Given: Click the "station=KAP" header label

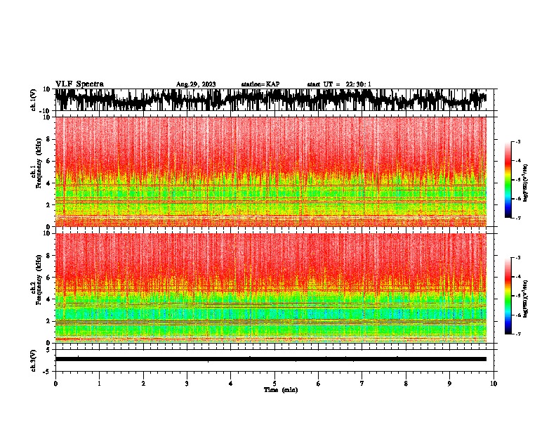Looking at the screenshot, I should (x=260, y=84).
